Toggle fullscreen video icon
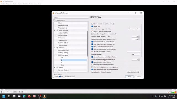This screenshot has width=177, height=99. [14, 92]
